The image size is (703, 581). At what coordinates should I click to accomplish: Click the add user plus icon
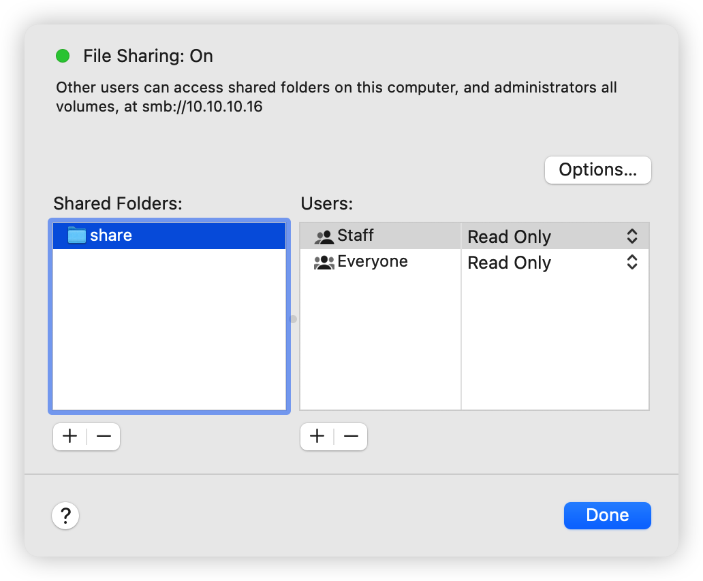[316, 436]
